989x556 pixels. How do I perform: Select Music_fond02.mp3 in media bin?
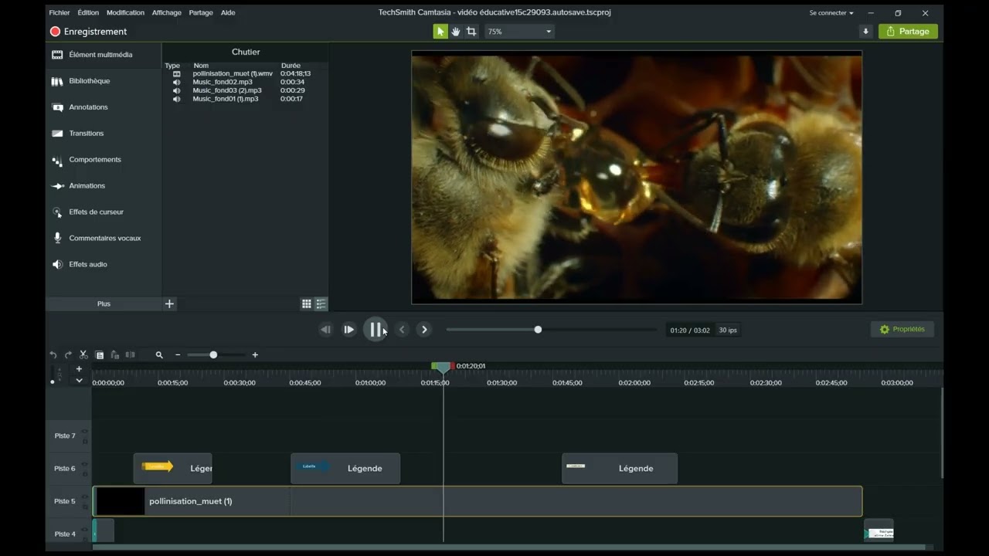[x=223, y=82]
